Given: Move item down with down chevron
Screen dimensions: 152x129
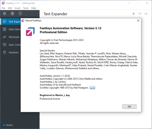Looking at the screenshot, I should click(146, 14).
